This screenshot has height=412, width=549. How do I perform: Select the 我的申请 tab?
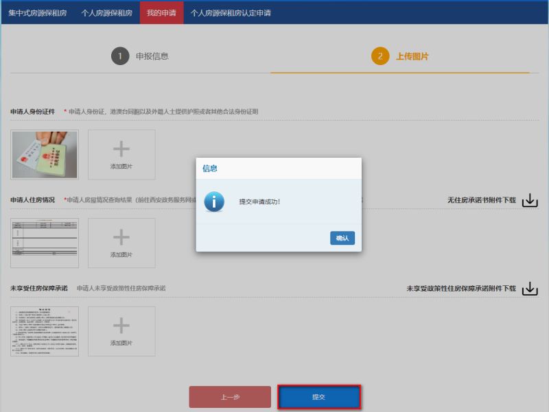pos(161,12)
